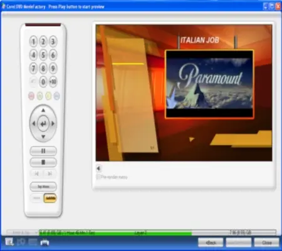
Task: Click the Paramount video thumbnail
Action: 209,84
